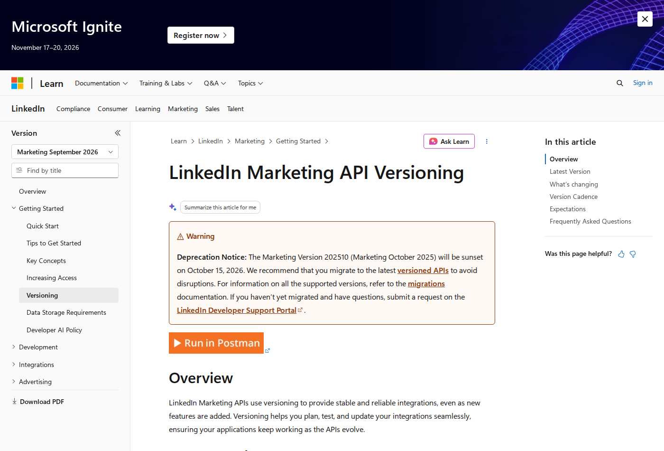The height and width of the screenshot is (451, 664).
Task: Open Quick Start in the sidebar
Action: pyautogui.click(x=43, y=226)
